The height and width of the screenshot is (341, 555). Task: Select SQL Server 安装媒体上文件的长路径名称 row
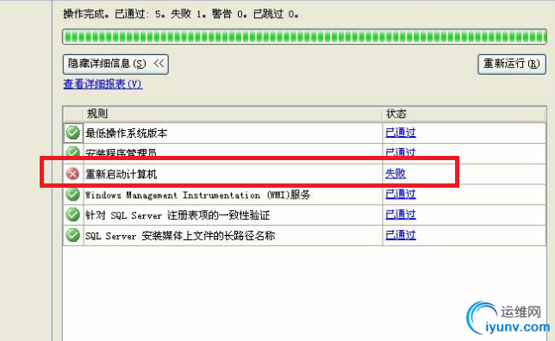tap(304, 236)
